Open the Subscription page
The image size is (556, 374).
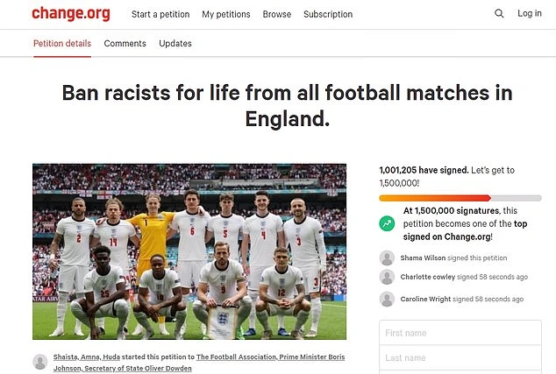click(x=328, y=15)
